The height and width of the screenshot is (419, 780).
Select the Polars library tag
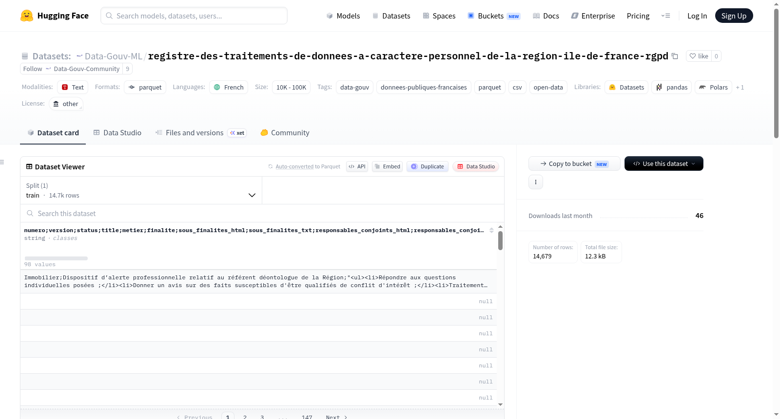click(713, 87)
